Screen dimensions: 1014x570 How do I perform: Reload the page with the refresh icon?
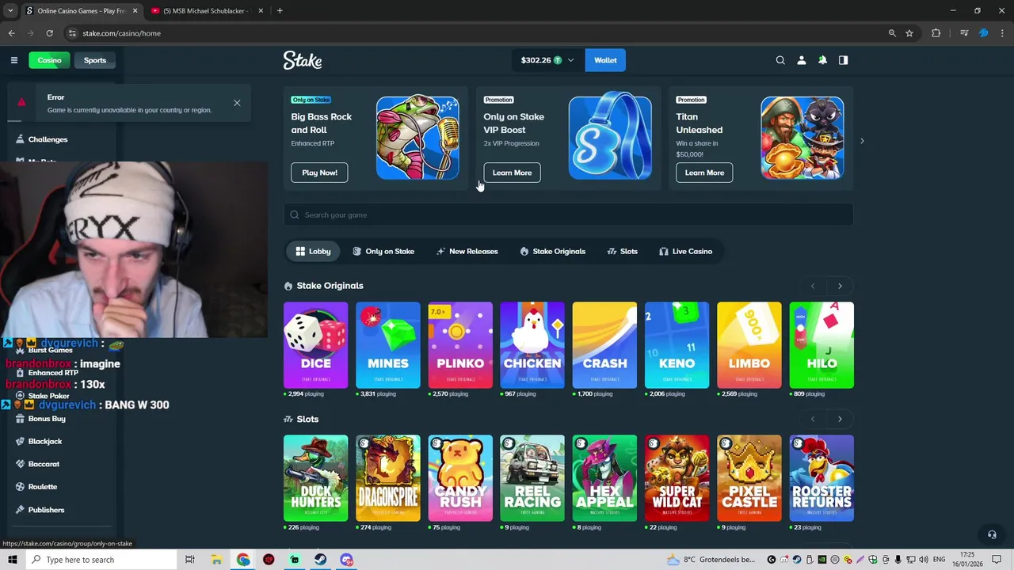(49, 33)
